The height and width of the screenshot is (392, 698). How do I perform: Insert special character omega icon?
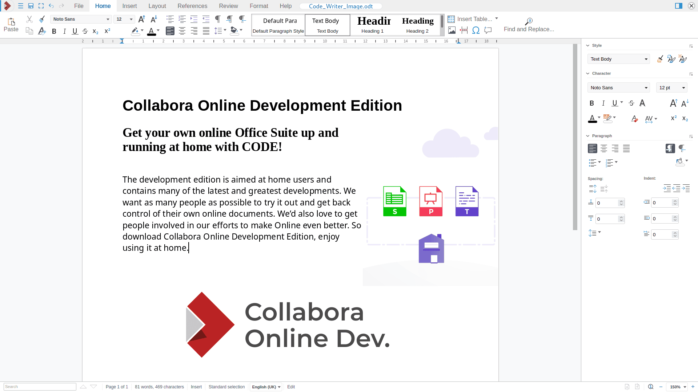(x=476, y=30)
